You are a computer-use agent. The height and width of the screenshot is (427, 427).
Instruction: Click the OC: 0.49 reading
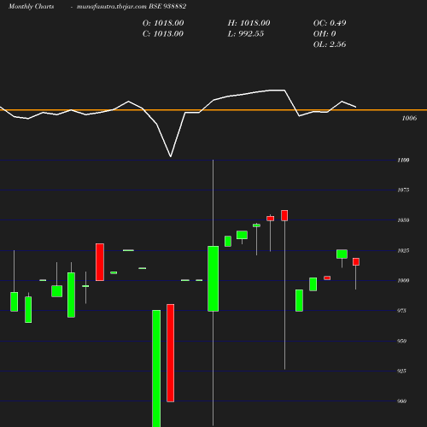point(330,23)
